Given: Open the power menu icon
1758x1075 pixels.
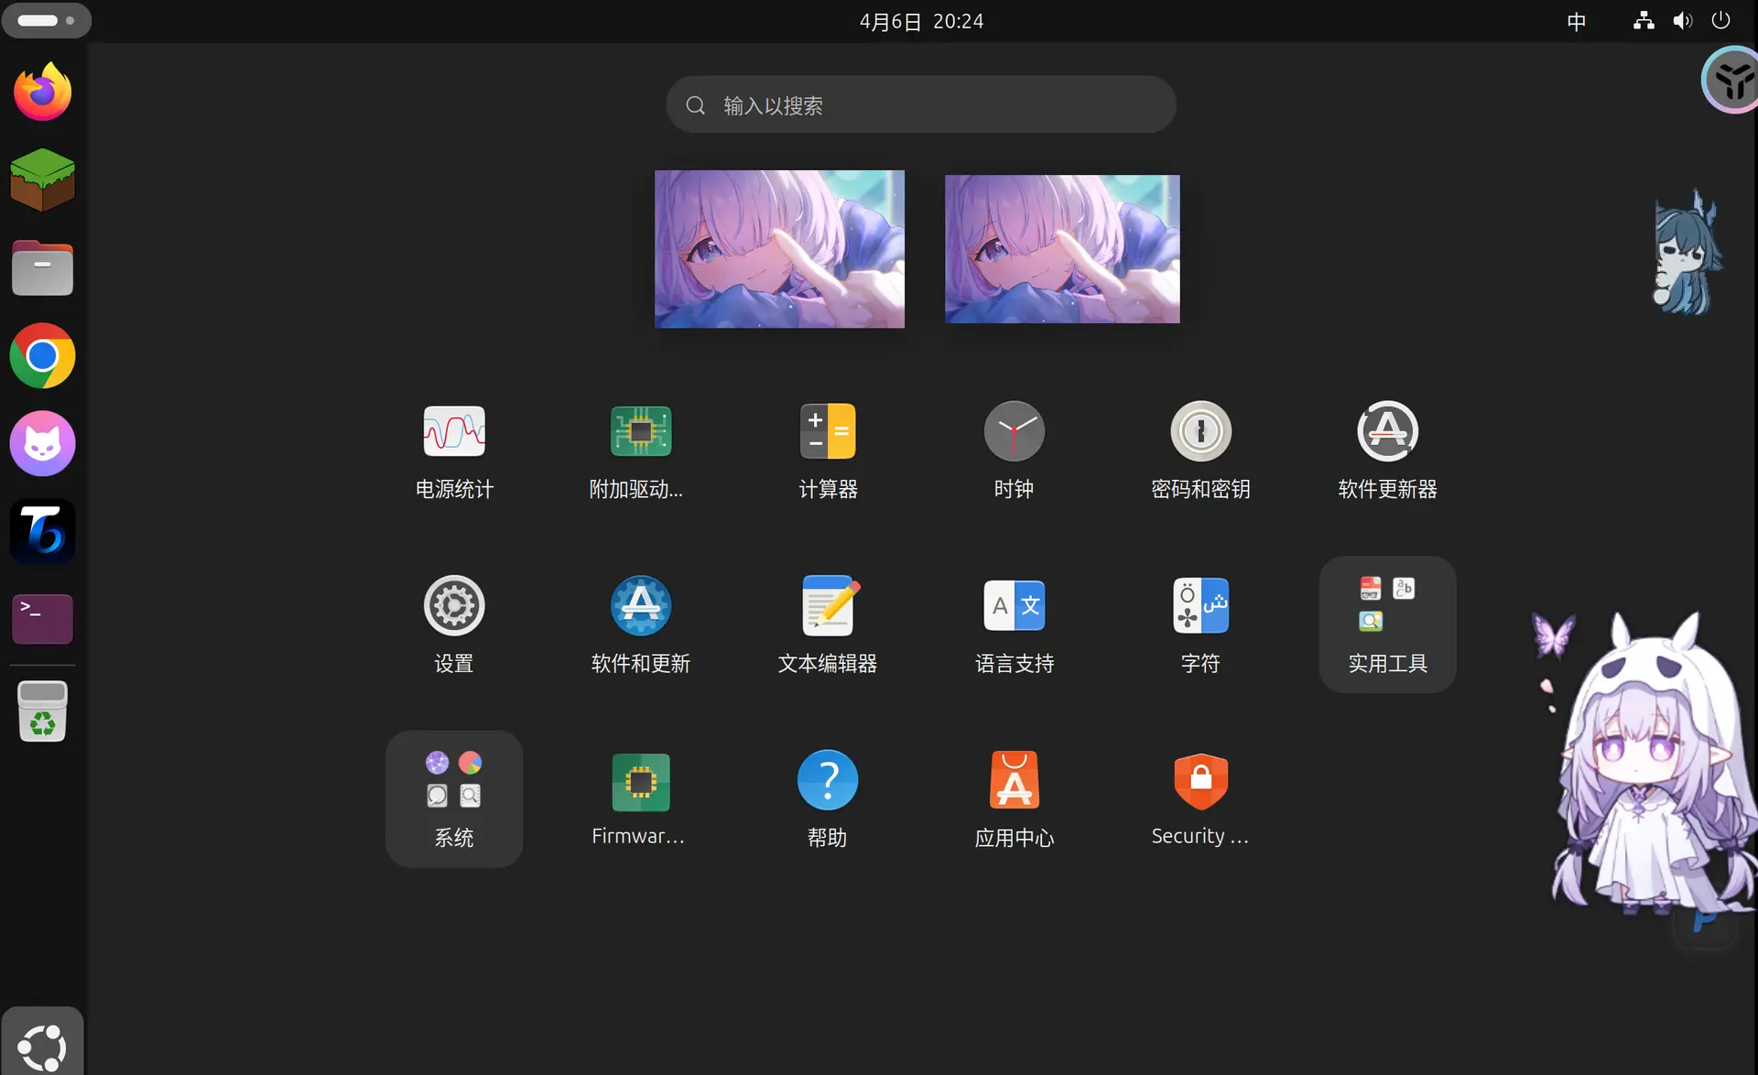Looking at the screenshot, I should [x=1721, y=21].
